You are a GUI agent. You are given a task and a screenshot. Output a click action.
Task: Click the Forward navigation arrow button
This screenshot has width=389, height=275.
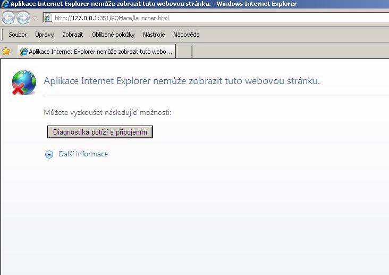point(23,18)
